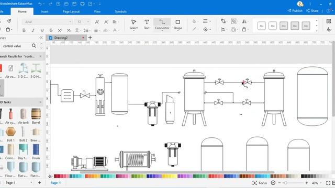Click New document icon in title bar
The image size is (335, 188).
tap(58, 4)
